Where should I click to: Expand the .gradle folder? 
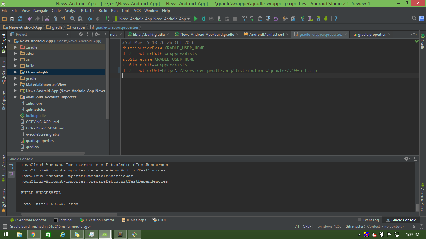pos(16,47)
